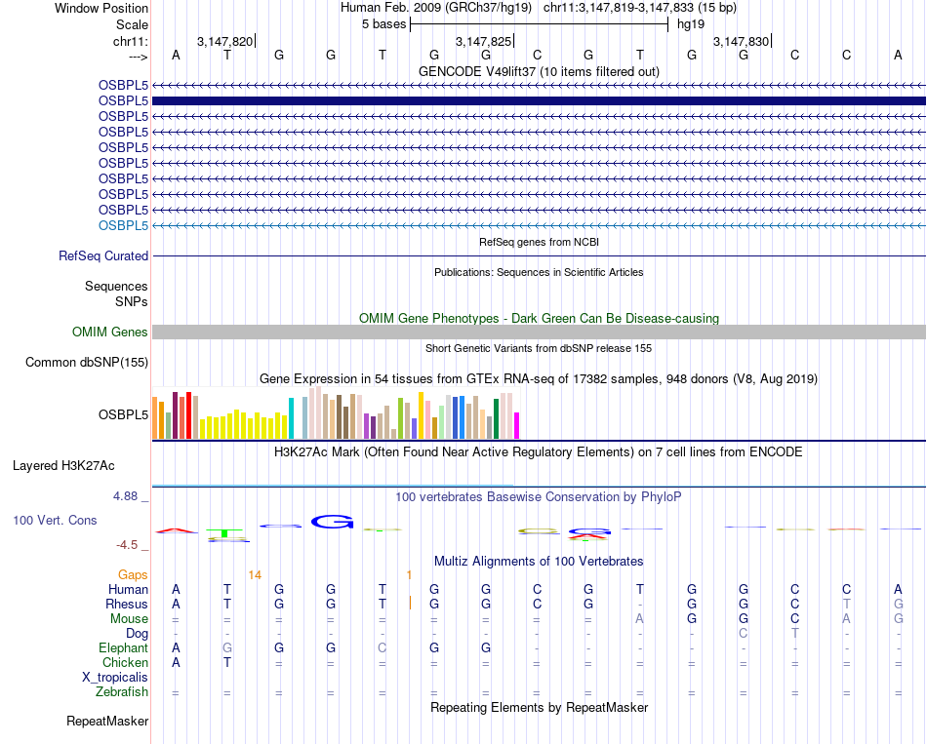
Task: Click Multiz Alignments of 100 Vertebrates title
Action: tap(539, 562)
